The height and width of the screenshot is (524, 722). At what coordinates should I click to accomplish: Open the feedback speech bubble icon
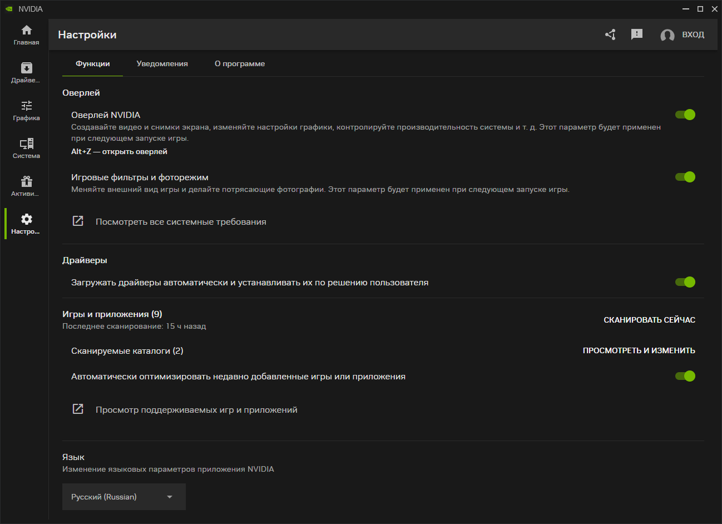pos(637,34)
